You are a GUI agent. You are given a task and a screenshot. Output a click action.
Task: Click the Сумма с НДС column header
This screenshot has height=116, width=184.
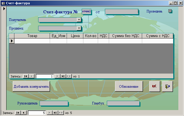[158, 36]
